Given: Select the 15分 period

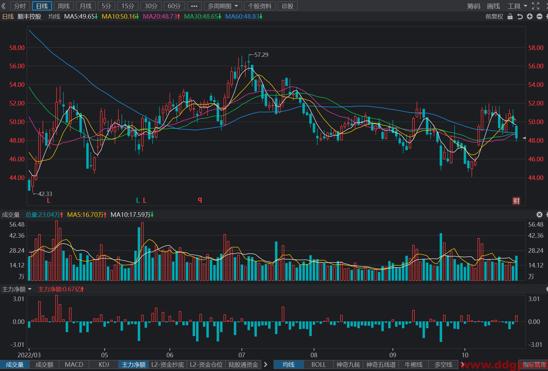Looking at the screenshot, I should pos(128,6).
